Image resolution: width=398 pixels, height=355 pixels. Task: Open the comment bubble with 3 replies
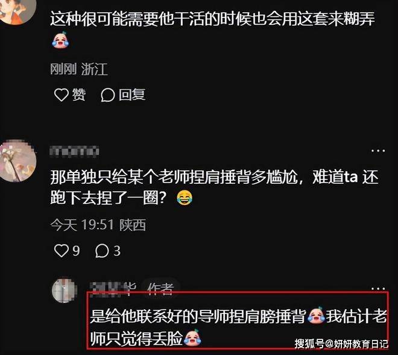click(102, 251)
